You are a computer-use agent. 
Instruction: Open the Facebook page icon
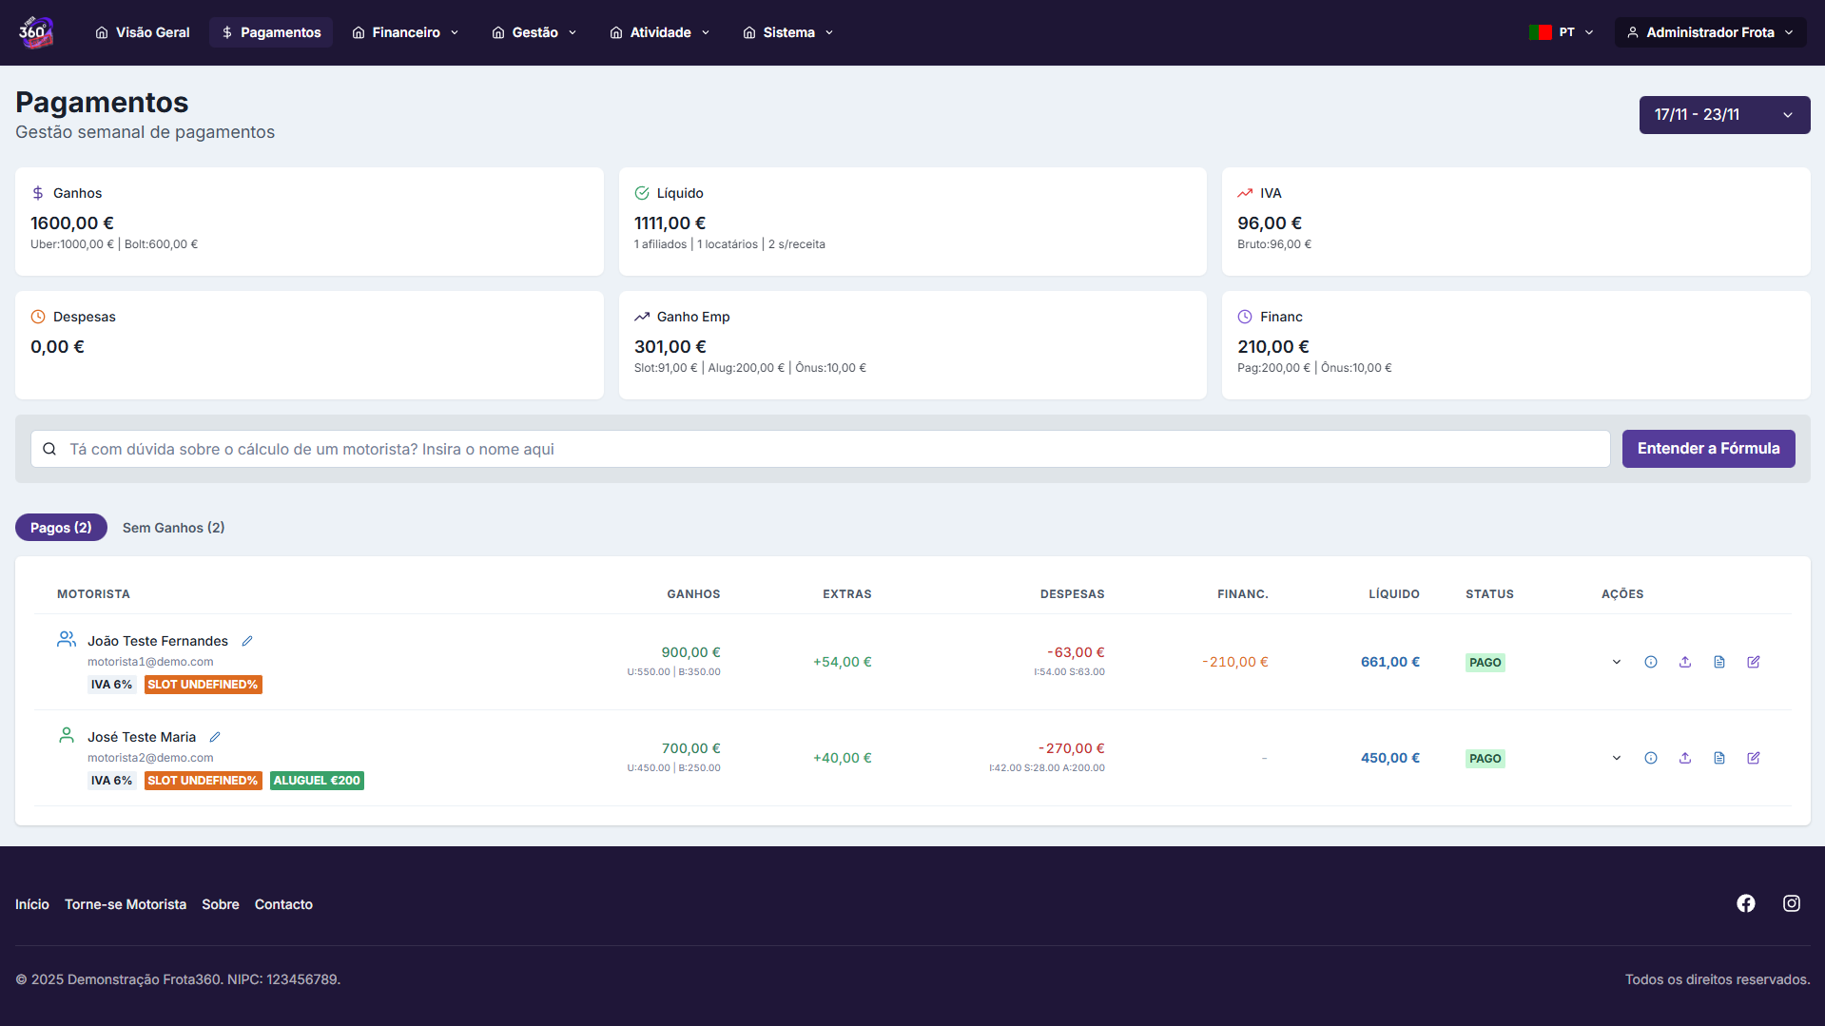tap(1746, 903)
